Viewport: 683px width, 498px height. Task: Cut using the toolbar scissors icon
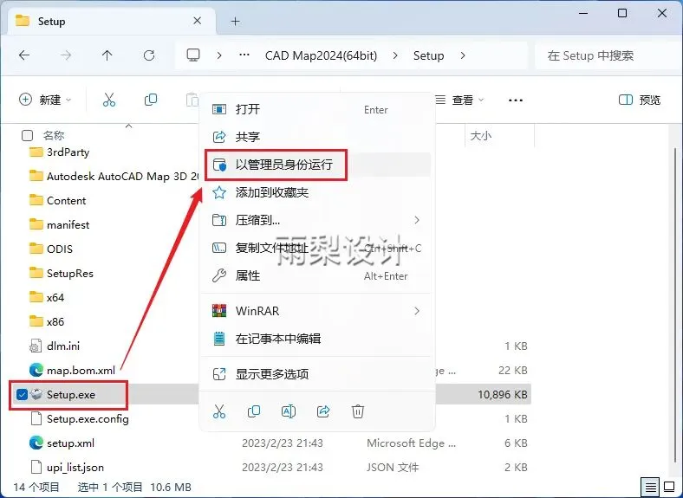click(109, 100)
